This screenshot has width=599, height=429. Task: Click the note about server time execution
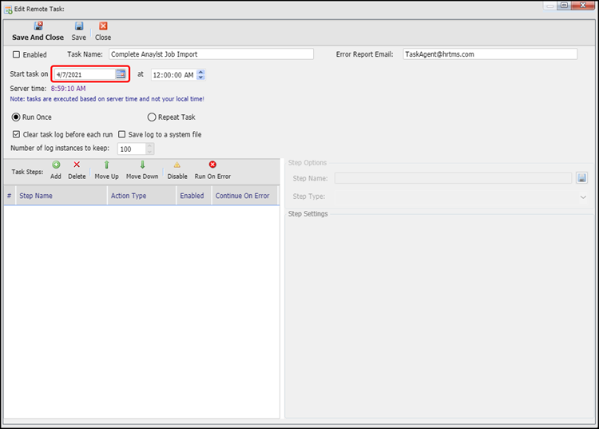pyautogui.click(x=107, y=99)
